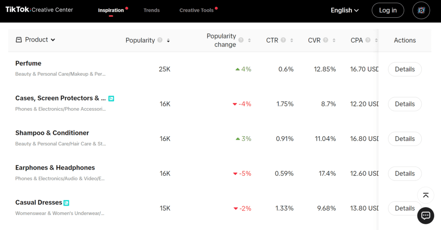The height and width of the screenshot is (230, 441).
Task: Click the teal badge beside Cases, Screen Protectors
Action: coord(111,99)
